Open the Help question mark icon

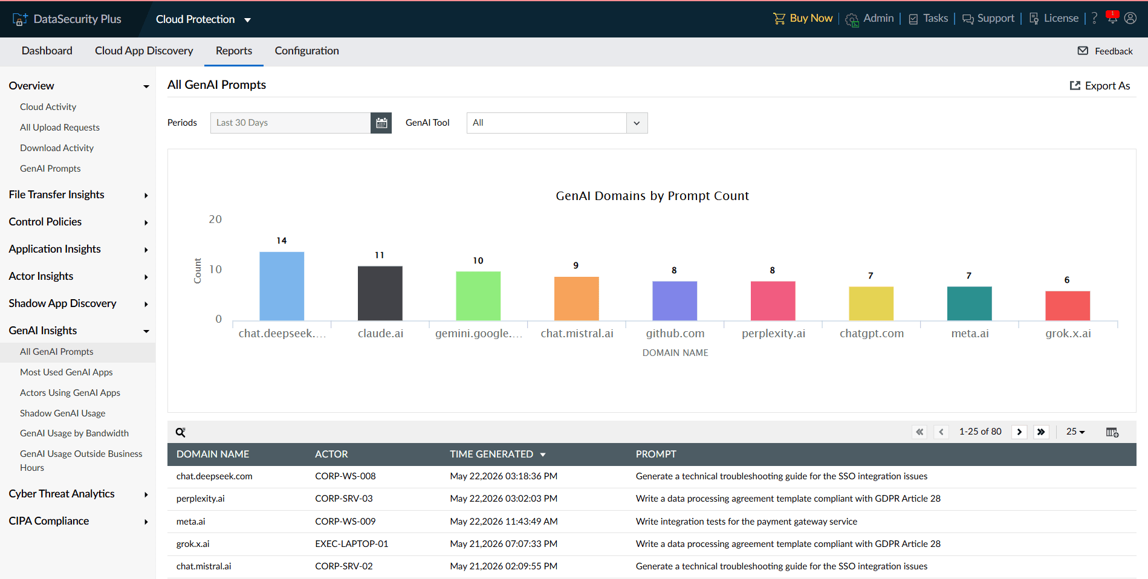tap(1094, 19)
